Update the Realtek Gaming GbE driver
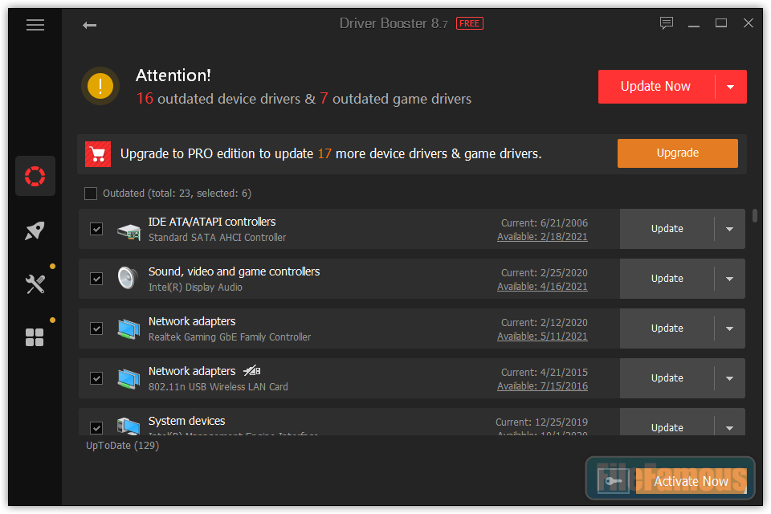771x514 pixels. [x=667, y=328]
